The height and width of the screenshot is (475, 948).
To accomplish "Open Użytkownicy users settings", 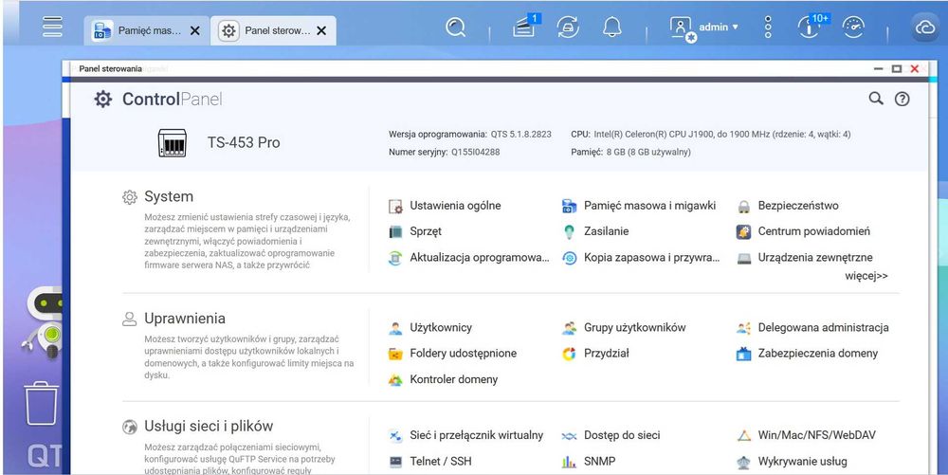I will pos(441,327).
